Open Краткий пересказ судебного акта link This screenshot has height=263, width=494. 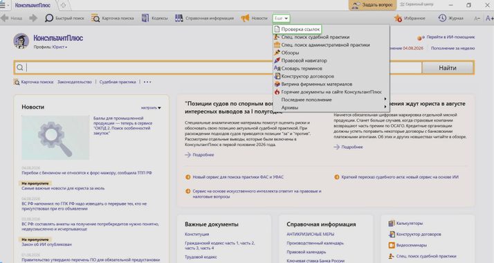tap(400, 177)
